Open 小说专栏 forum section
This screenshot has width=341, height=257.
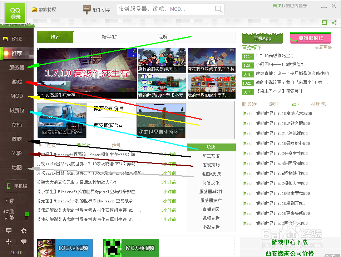(211, 227)
